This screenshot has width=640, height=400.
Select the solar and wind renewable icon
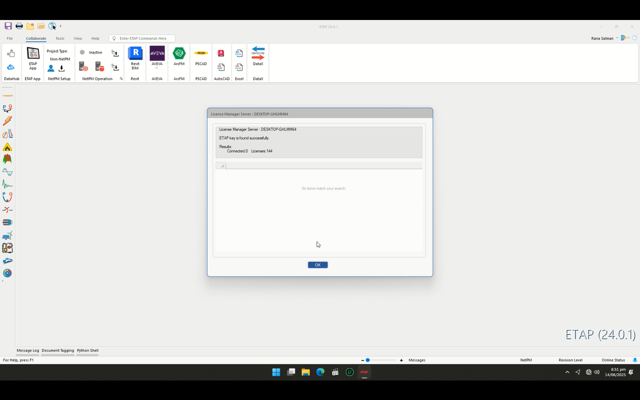[7, 235]
